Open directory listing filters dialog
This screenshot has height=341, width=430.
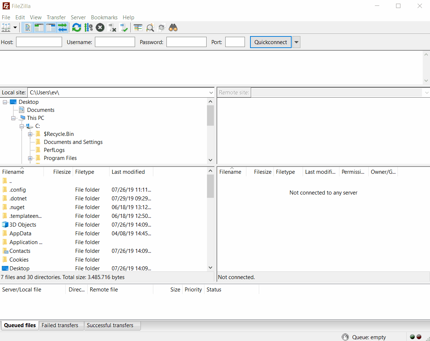[x=138, y=28]
